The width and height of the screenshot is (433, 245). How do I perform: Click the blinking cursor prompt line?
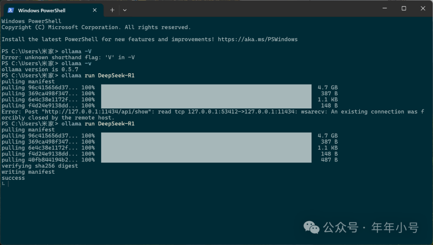pos(5,184)
